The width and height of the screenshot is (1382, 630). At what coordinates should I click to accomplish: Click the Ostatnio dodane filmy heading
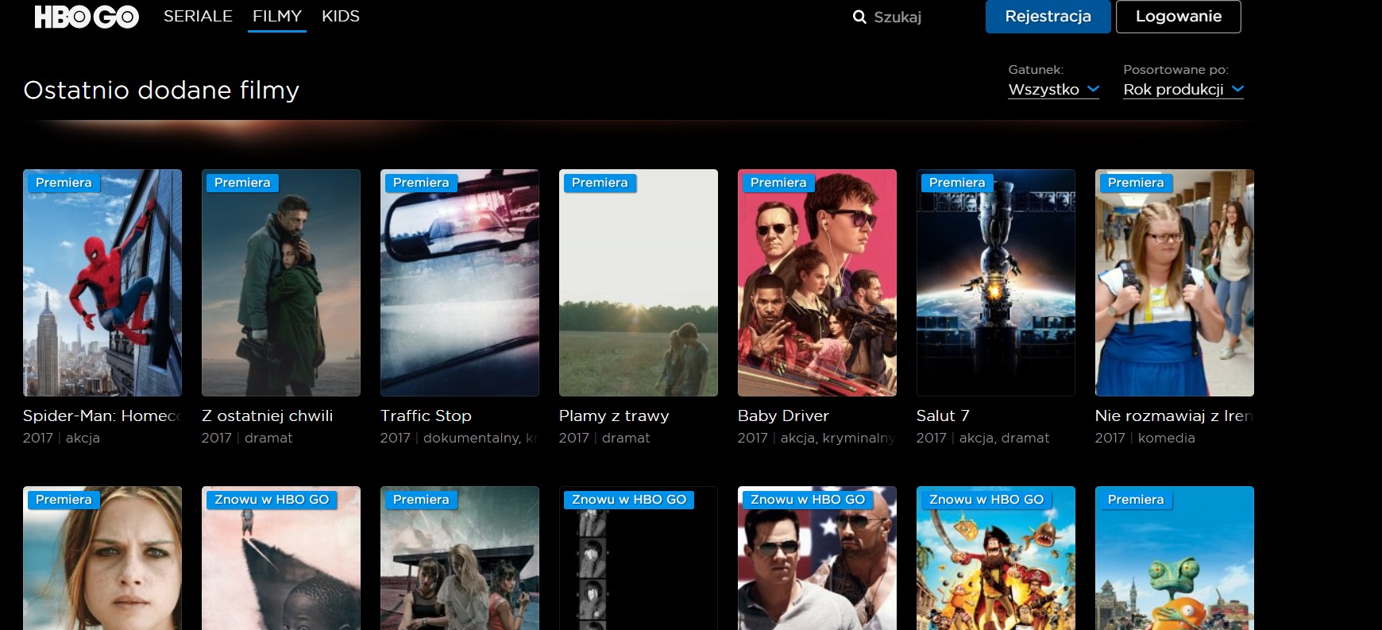coord(161,90)
